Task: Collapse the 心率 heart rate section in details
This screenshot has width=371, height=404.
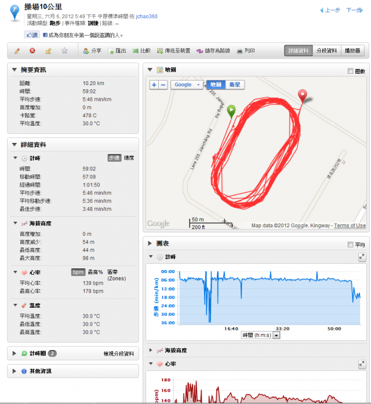Action: 15,272
